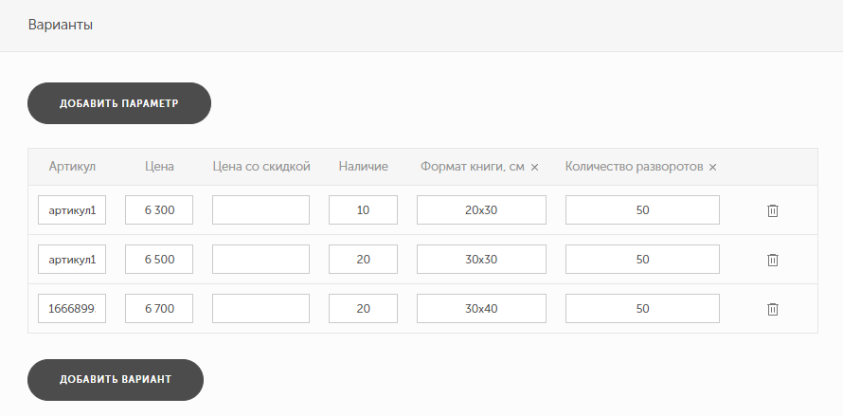Delete the variant row with price 6 500
843x416 pixels.
(x=773, y=260)
